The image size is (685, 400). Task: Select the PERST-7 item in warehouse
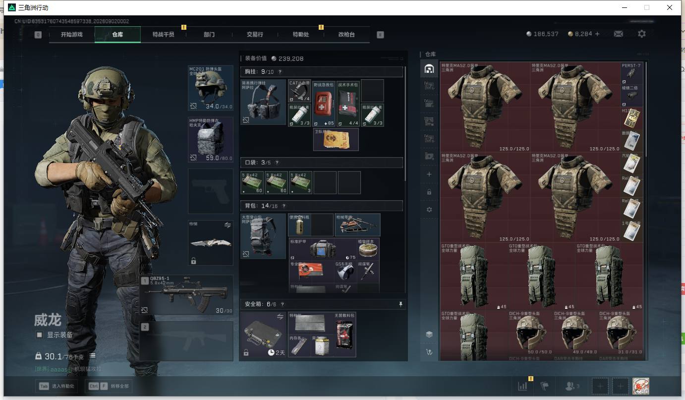click(x=632, y=73)
